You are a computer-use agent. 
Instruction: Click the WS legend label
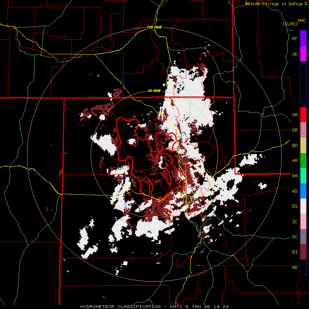(295, 191)
